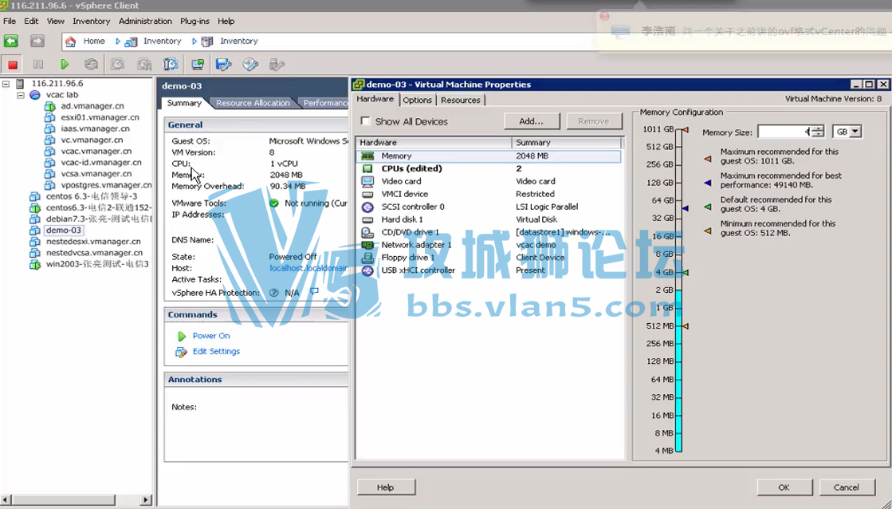
Task: Open the Performance tab for demo-03
Action: (x=324, y=103)
